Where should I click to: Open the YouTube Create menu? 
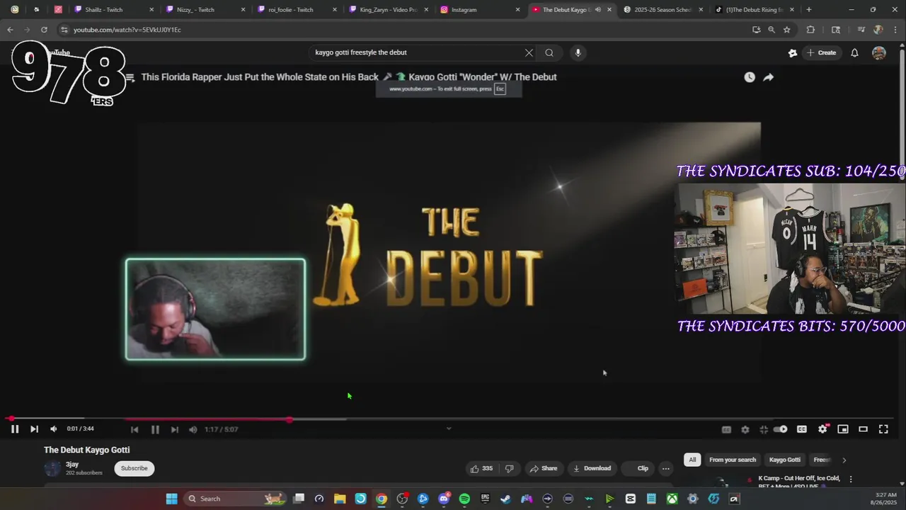tap(821, 52)
